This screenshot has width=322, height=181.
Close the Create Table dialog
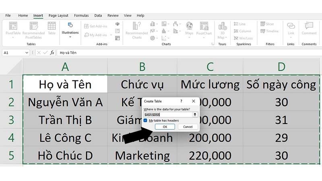pos(194,101)
